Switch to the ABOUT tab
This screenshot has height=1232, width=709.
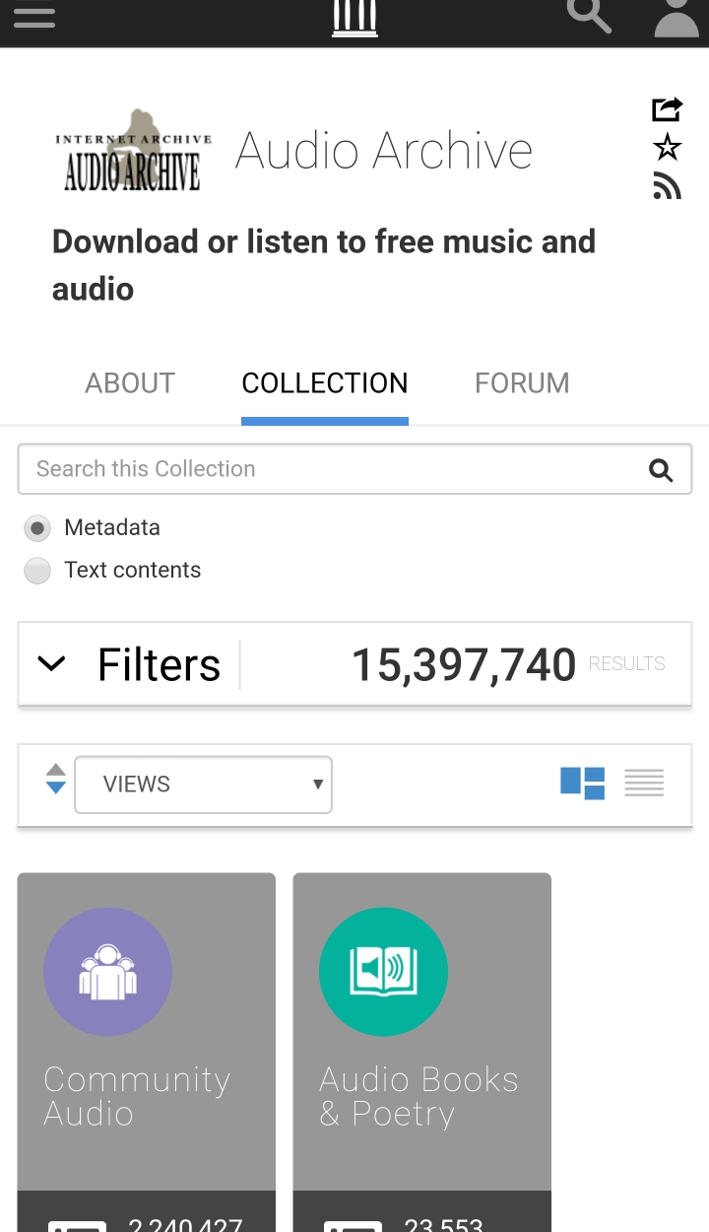tap(130, 383)
